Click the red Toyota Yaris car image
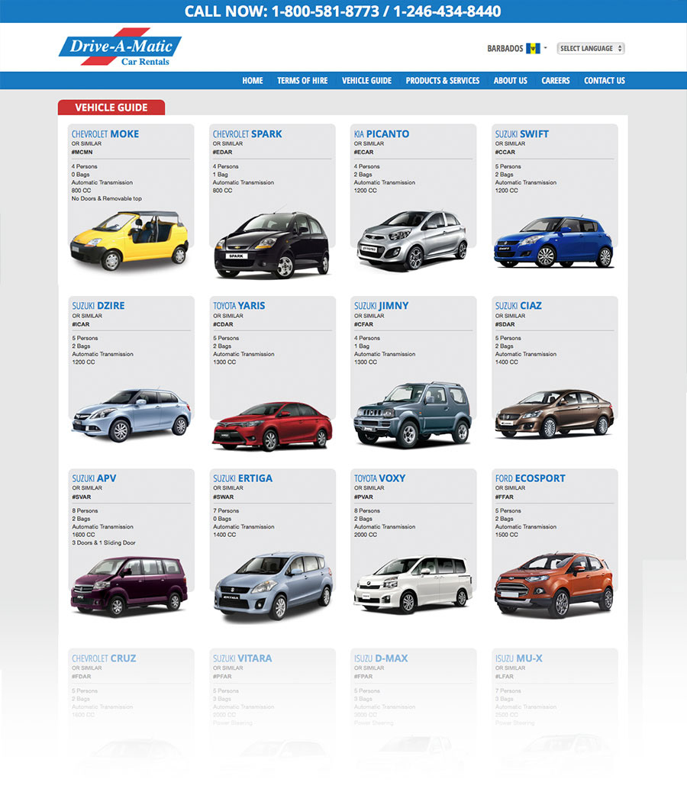Viewport: 687px width, 811px height. tap(272, 426)
